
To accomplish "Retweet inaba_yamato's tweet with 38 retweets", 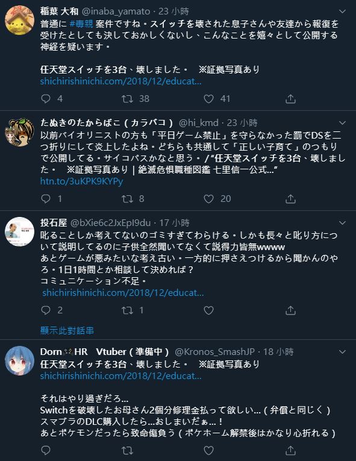I will click(127, 99).
